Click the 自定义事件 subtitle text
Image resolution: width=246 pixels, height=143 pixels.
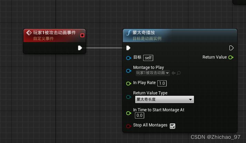point(43,39)
